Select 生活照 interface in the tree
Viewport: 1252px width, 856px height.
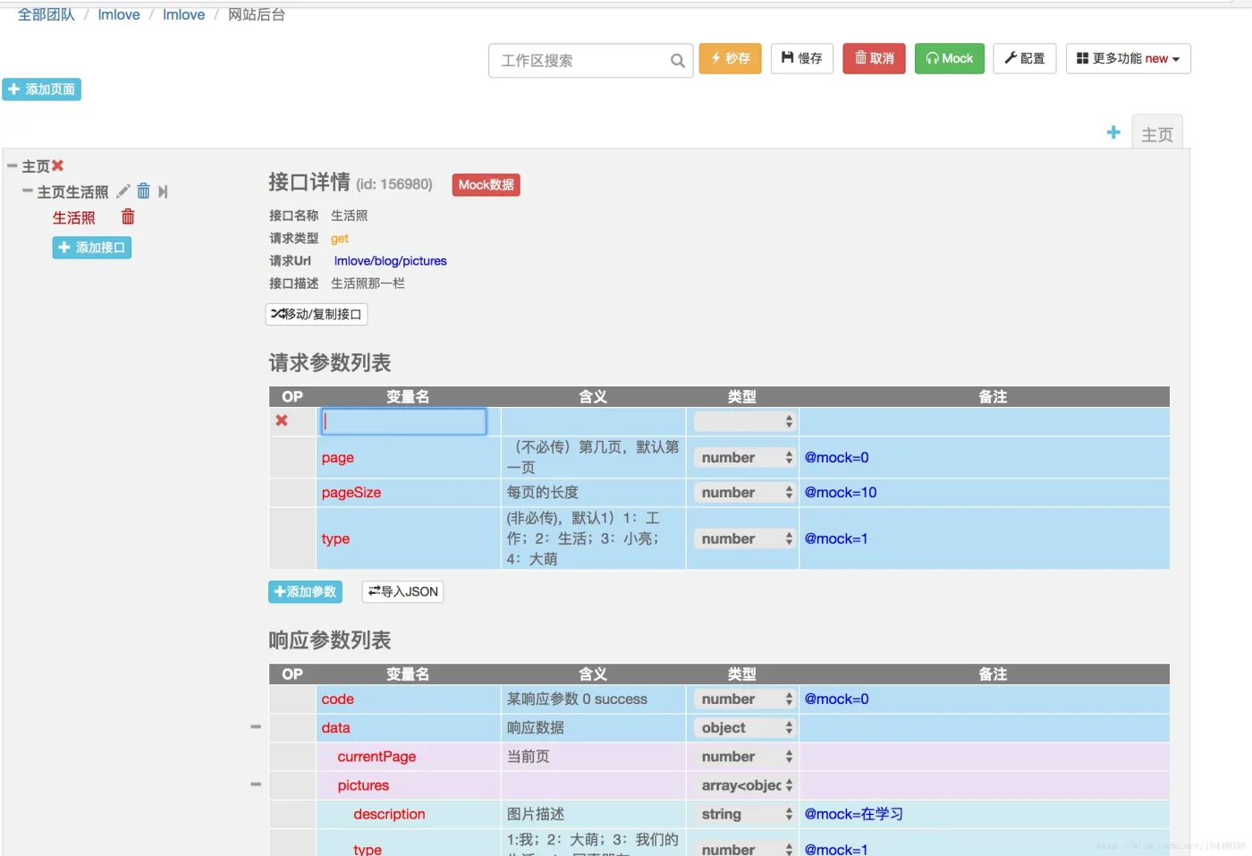tap(73, 217)
